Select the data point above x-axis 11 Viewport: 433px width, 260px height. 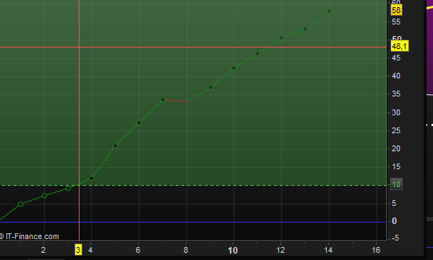point(257,53)
